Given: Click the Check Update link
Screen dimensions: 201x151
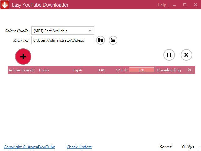Looking at the screenshot, I should point(79,147).
